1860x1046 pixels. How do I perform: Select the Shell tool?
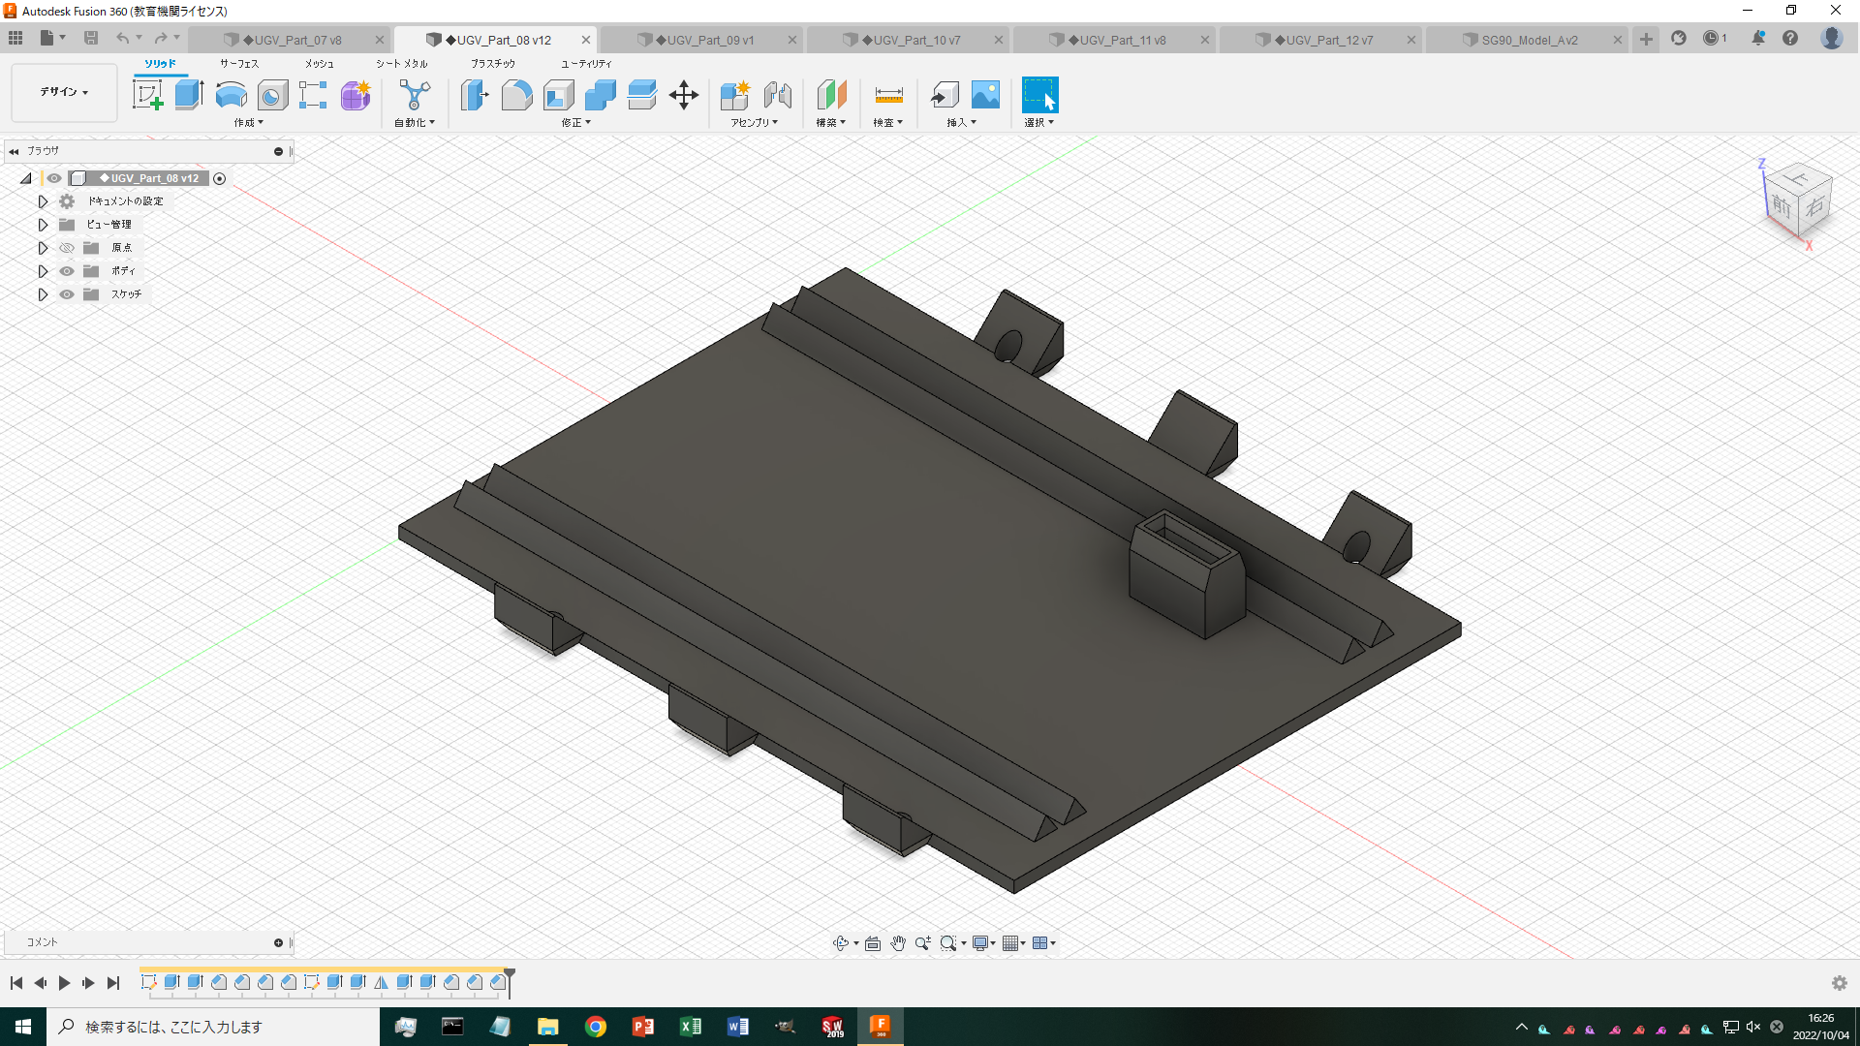click(x=558, y=95)
